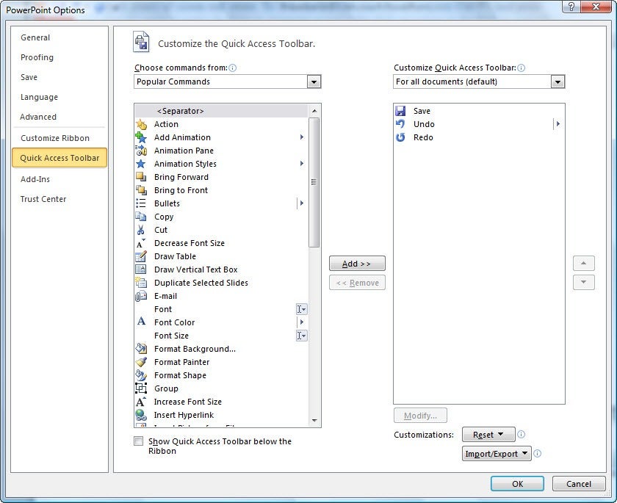Select the <Separator> list item
This screenshot has width=617, height=503.
222,111
